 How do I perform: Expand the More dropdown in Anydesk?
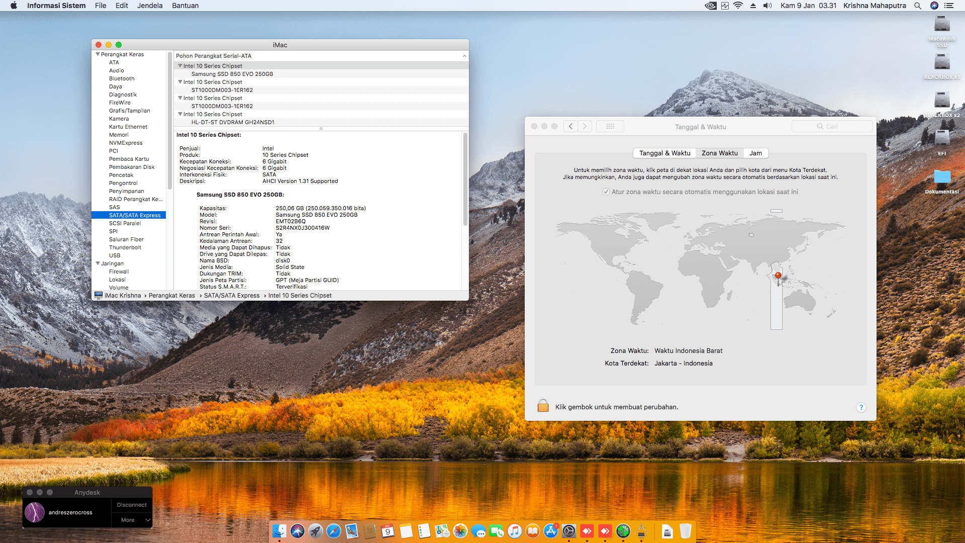(132, 520)
